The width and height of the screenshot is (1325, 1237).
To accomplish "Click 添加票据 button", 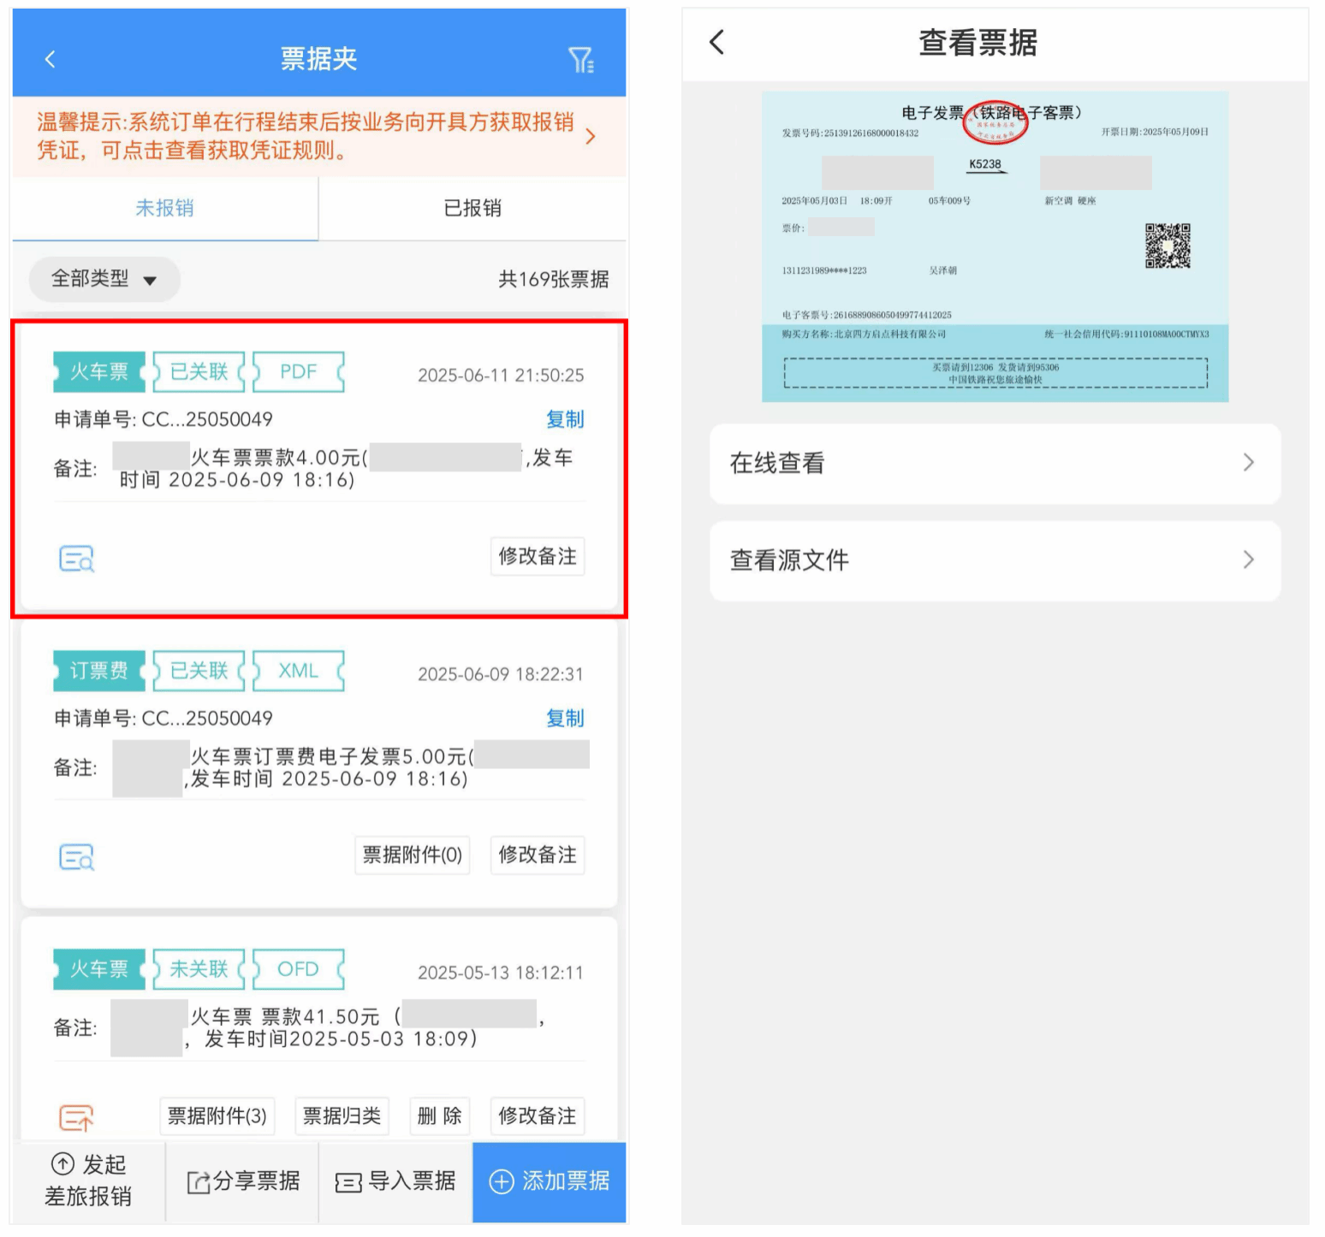I will [550, 1181].
